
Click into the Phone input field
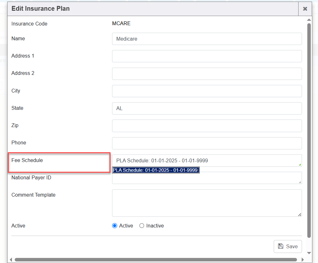(x=207, y=143)
